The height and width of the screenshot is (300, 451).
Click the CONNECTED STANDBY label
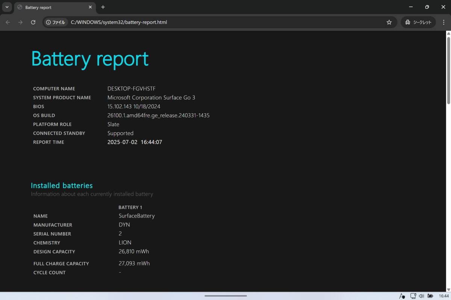pos(59,133)
